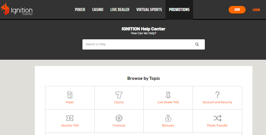Focus the Search in Help field
Viewport: 266px width, 135px height.
tap(144, 44)
